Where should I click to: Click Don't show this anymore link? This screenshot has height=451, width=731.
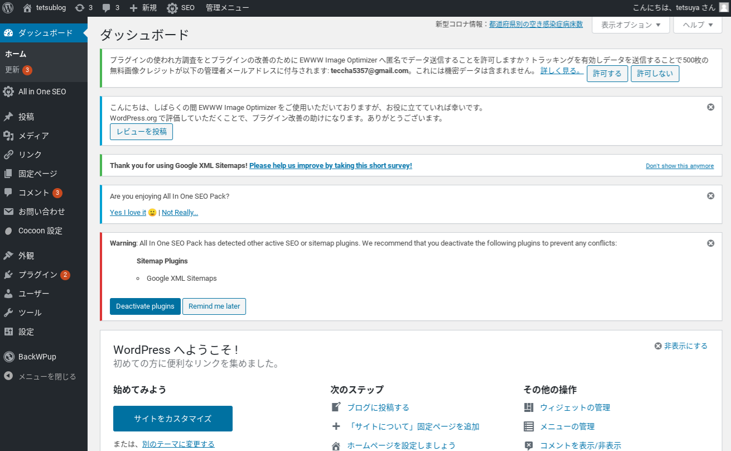pyautogui.click(x=680, y=166)
